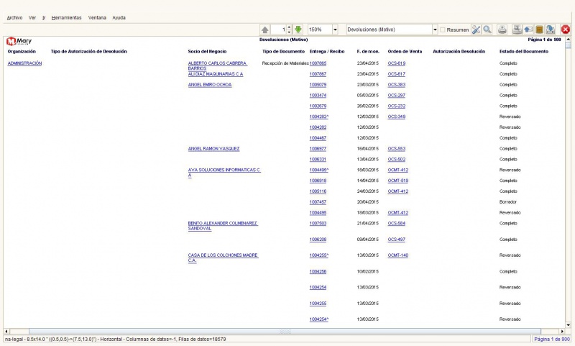Open CASA DE LOS COLCHONES MADRE link
The image size is (575, 346).
pos(223,258)
